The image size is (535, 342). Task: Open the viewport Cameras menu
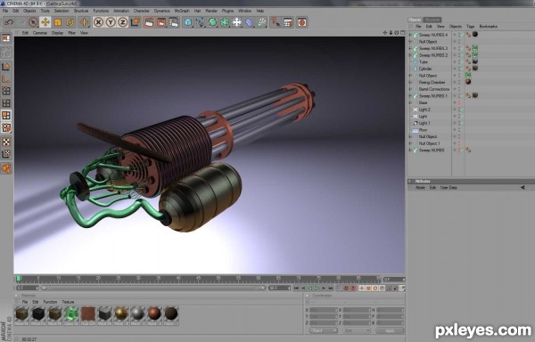40,33
